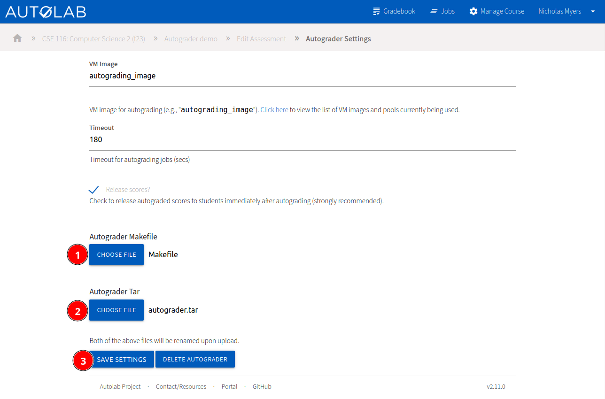Go to the home icon in the breadcrumb
The height and width of the screenshot is (399, 605).
pyautogui.click(x=17, y=38)
